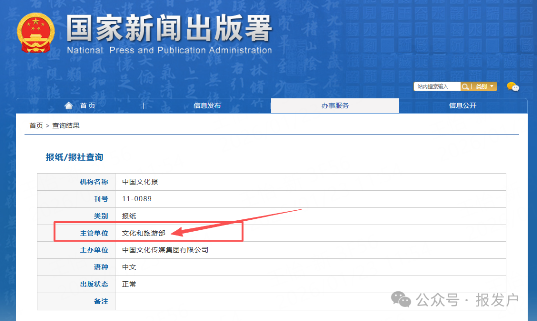The width and height of the screenshot is (537, 321).
Task: Open the 信息公开 section
Action: point(463,105)
